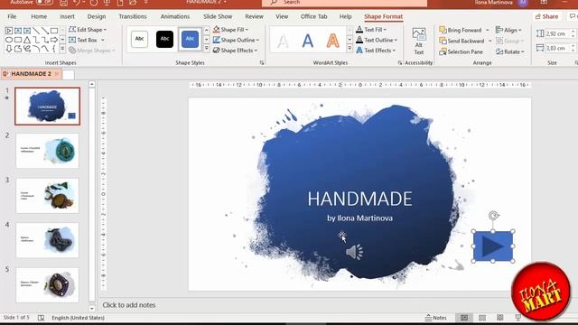Apply the blue Abc shape style

pyautogui.click(x=190, y=39)
